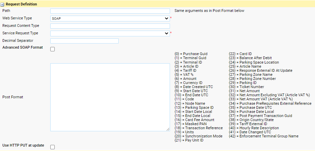Click 'Same arguments as in Post Format below'
The height and width of the screenshot is (151, 315).
209,11
